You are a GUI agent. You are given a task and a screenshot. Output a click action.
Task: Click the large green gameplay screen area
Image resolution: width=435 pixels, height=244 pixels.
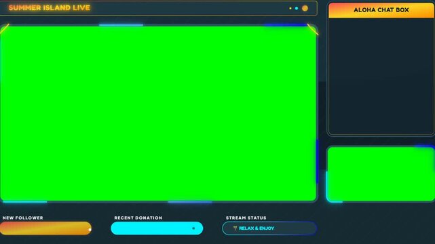tap(158, 113)
